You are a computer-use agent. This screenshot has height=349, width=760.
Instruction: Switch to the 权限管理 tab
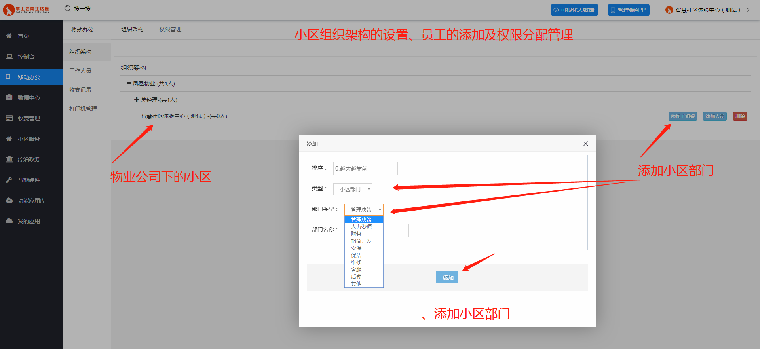point(170,30)
